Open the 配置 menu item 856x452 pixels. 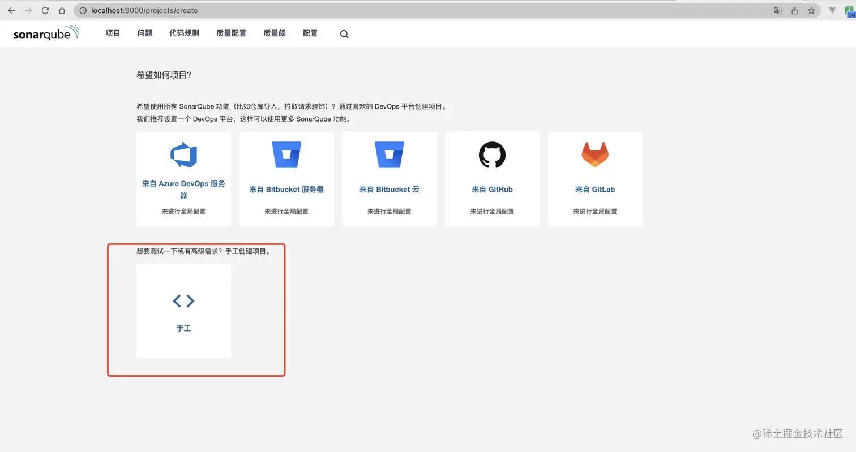310,33
